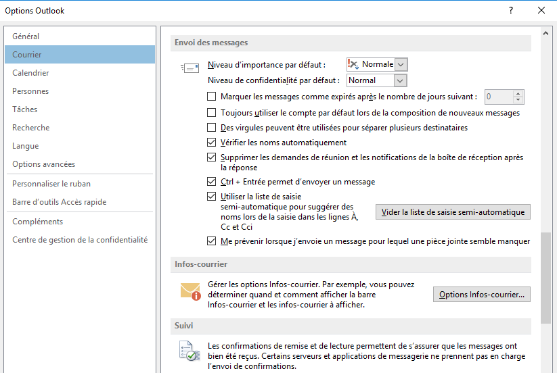Close the Options Outlook dialog
The height and width of the screenshot is (373, 557).
click(x=541, y=10)
